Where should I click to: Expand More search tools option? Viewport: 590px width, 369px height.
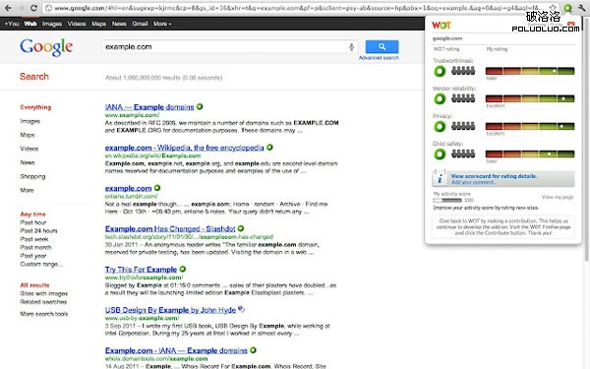tap(44, 314)
